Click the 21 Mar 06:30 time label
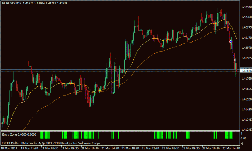Image resolution: width=252 pixels, height=151 pixels. coord(70,148)
